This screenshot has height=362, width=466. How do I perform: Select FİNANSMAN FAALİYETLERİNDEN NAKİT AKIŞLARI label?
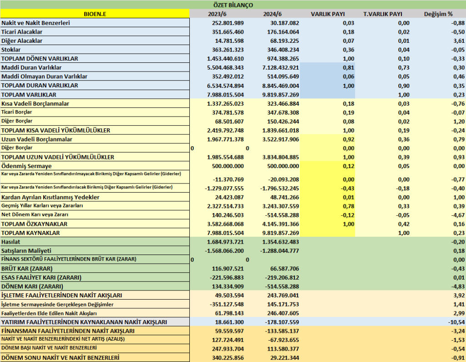[95, 331]
